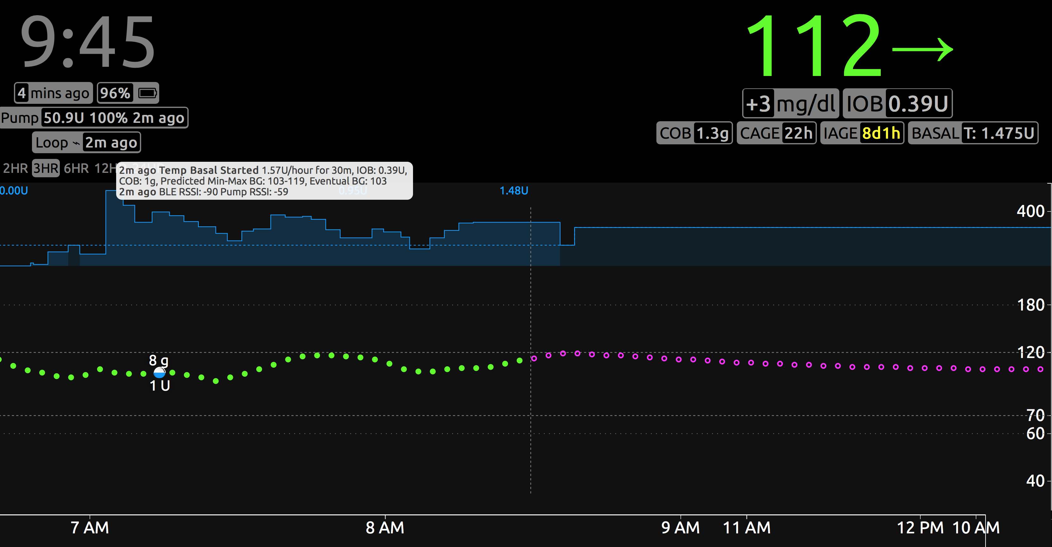Click the blue bolus treatment dot
The width and height of the screenshot is (1052, 547).
pyautogui.click(x=159, y=373)
